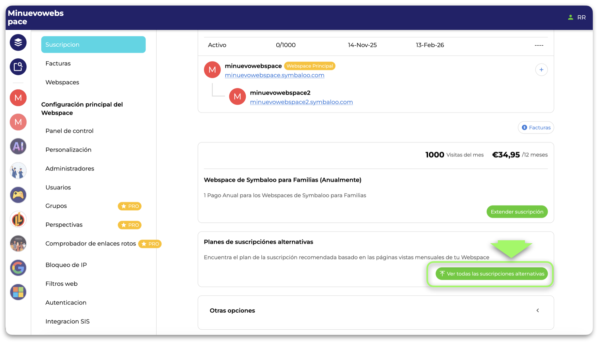Click 'Planes de suscripciónes alternativas' heading

pyautogui.click(x=258, y=242)
